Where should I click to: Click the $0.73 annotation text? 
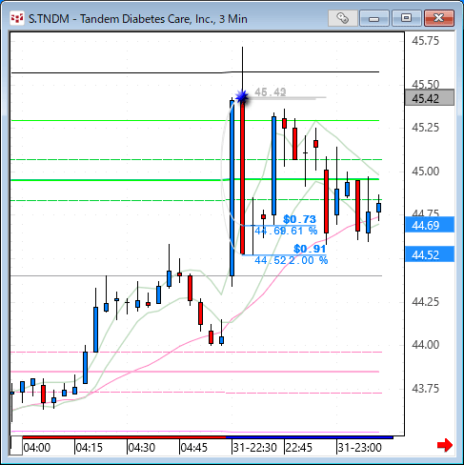[299, 219]
